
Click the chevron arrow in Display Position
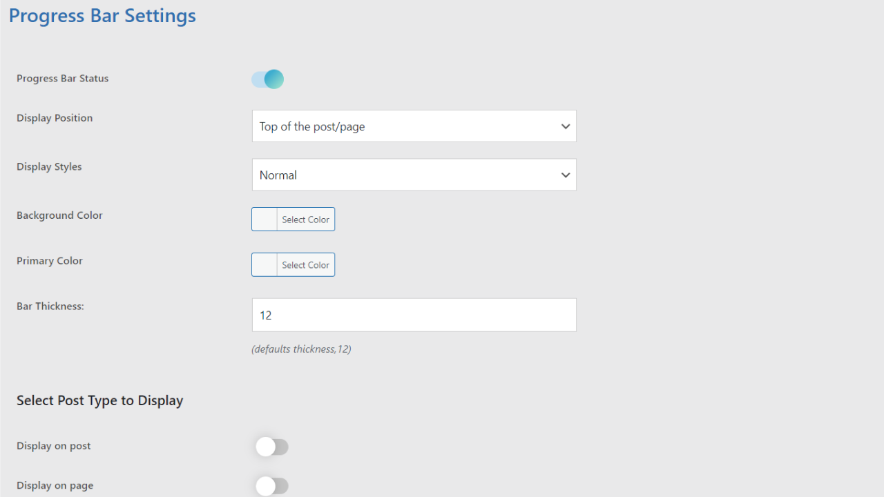coord(566,126)
